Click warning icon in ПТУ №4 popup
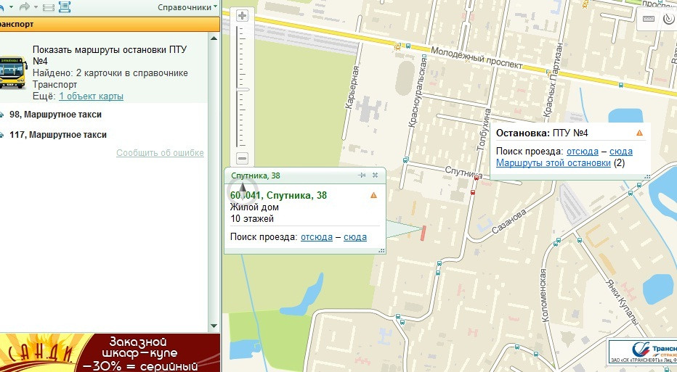The height and width of the screenshot is (372, 677). [639, 133]
